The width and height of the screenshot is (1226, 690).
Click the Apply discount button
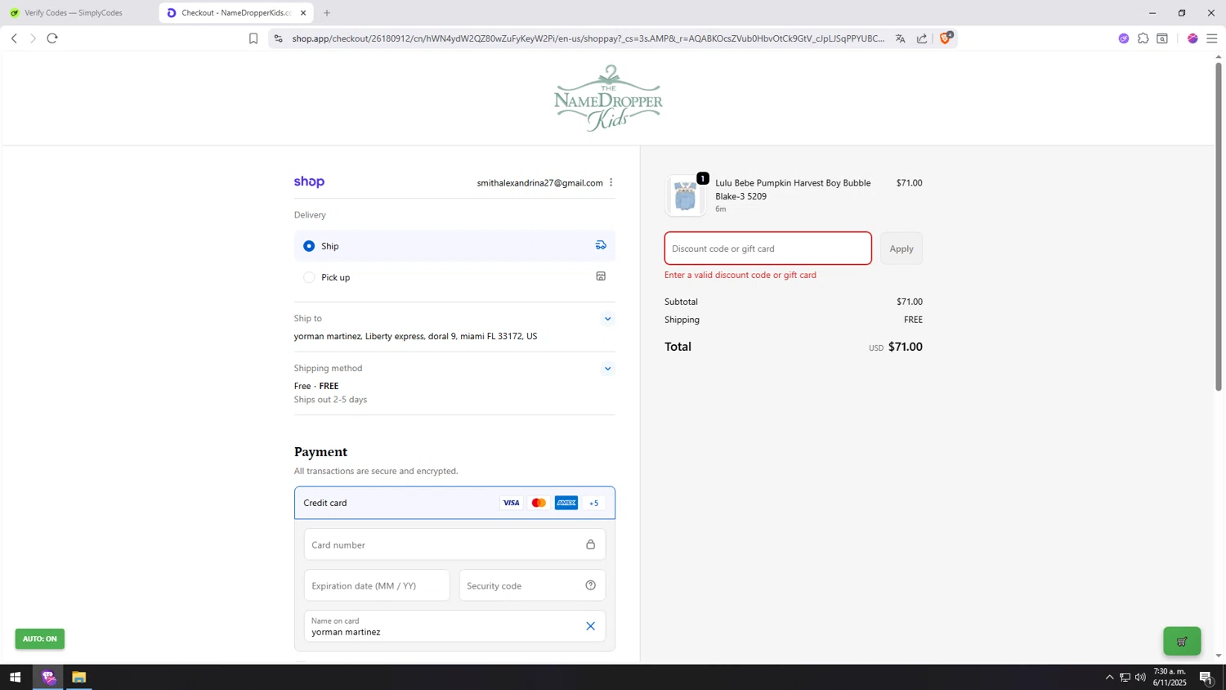point(902,249)
